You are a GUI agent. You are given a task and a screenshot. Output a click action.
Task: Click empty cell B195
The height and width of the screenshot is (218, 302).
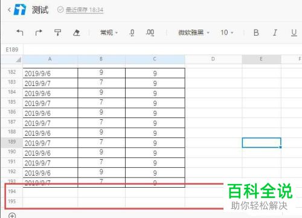point(101,202)
